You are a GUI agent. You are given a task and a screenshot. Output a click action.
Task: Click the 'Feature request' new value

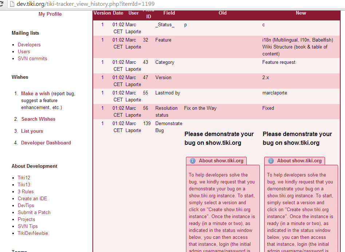coord(279,62)
